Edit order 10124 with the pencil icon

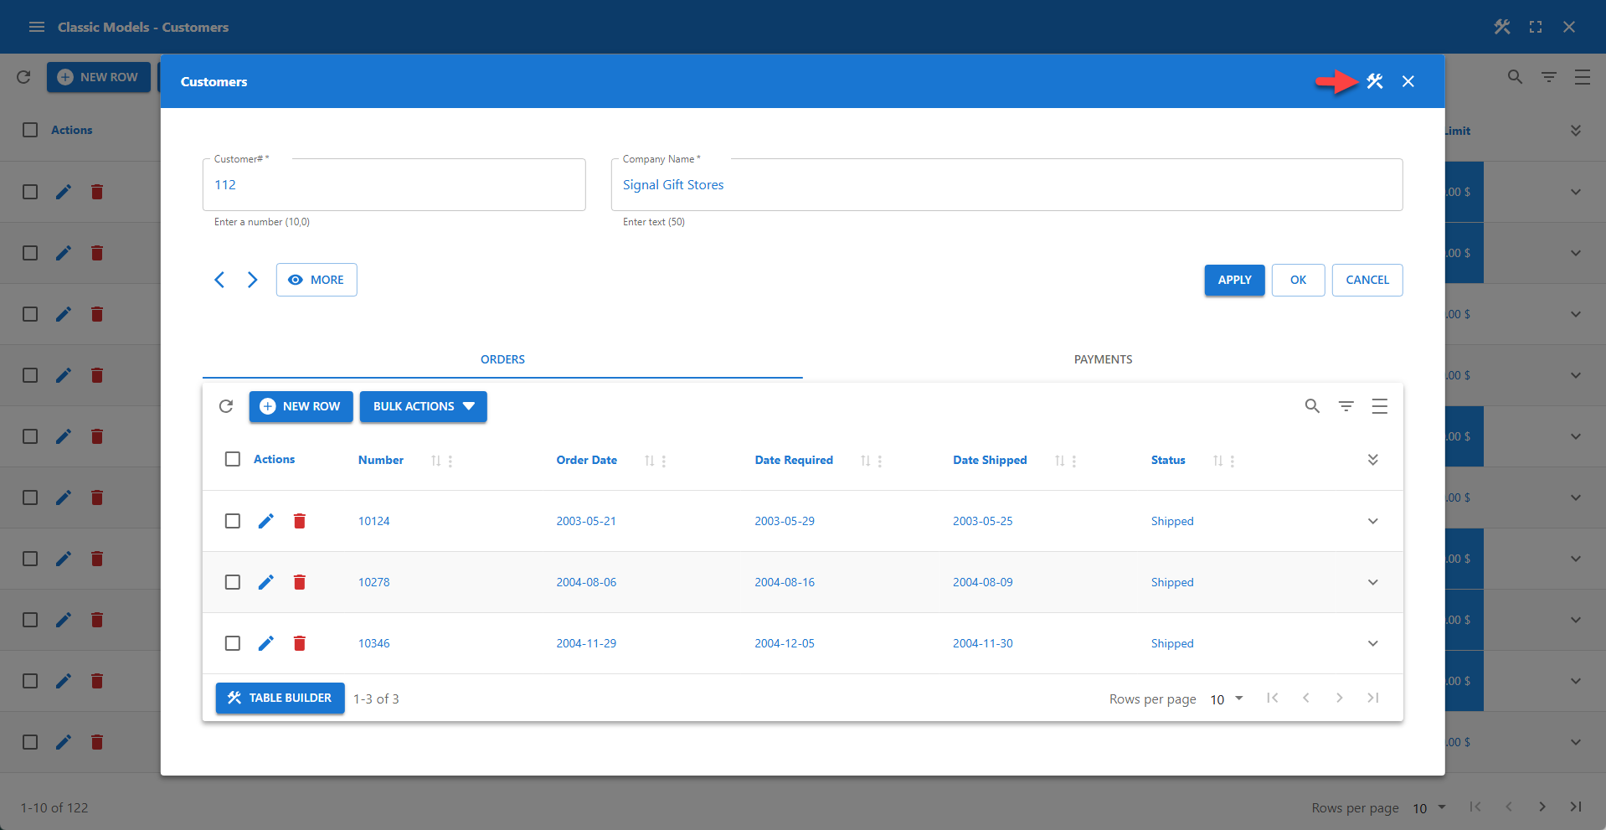(266, 520)
